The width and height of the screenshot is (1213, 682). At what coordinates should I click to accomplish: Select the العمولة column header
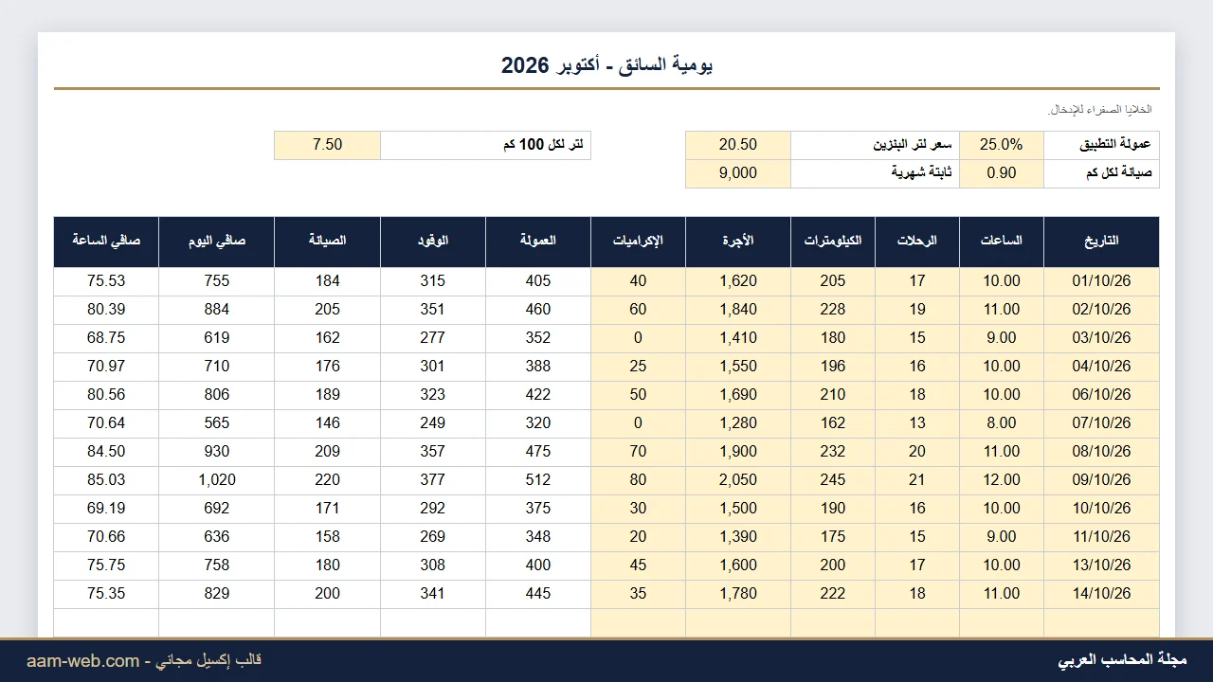(538, 242)
